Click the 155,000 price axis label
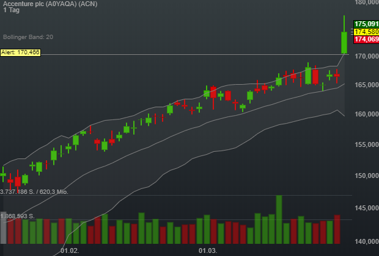The height and width of the screenshot is (256, 379). 367,144
